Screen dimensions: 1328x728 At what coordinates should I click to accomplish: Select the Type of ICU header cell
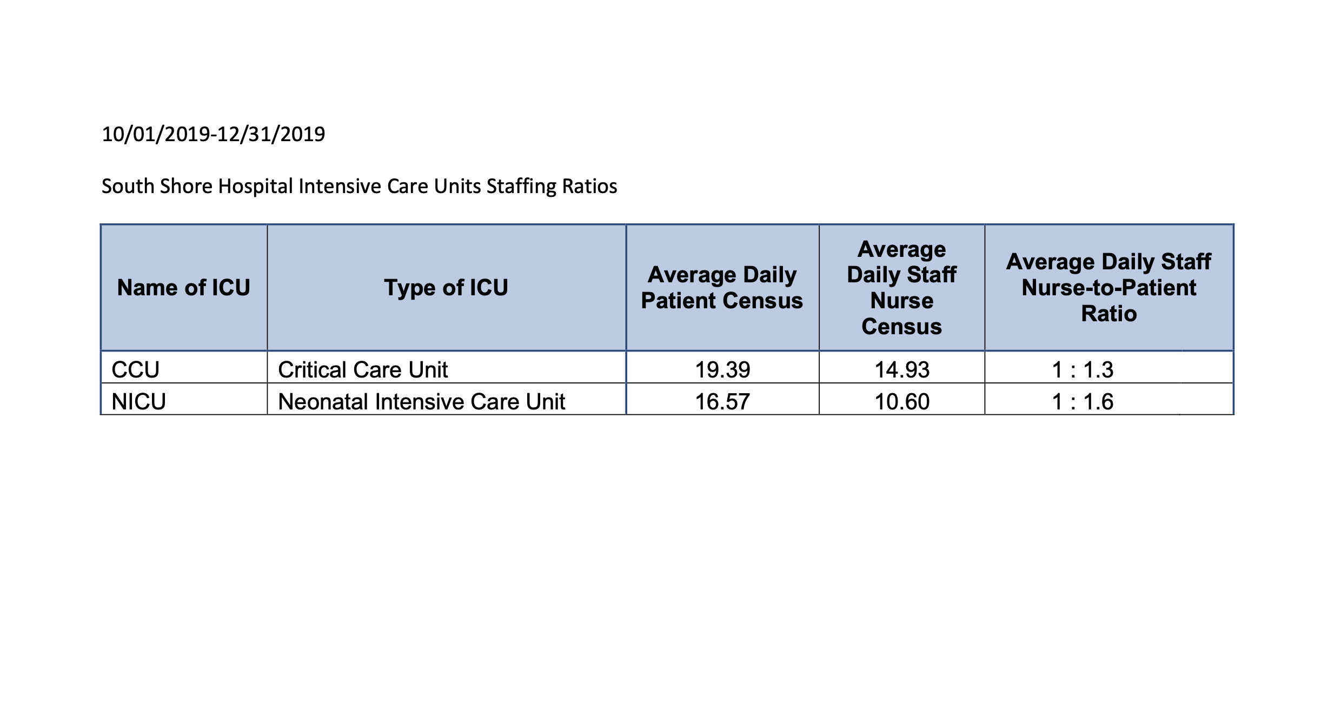click(x=446, y=288)
